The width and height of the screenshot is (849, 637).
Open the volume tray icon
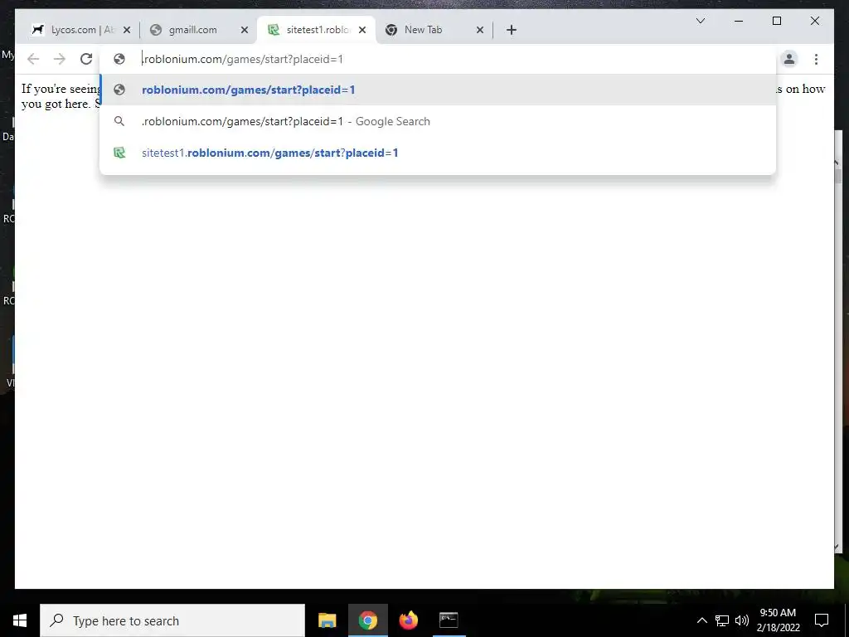pyautogui.click(x=742, y=620)
